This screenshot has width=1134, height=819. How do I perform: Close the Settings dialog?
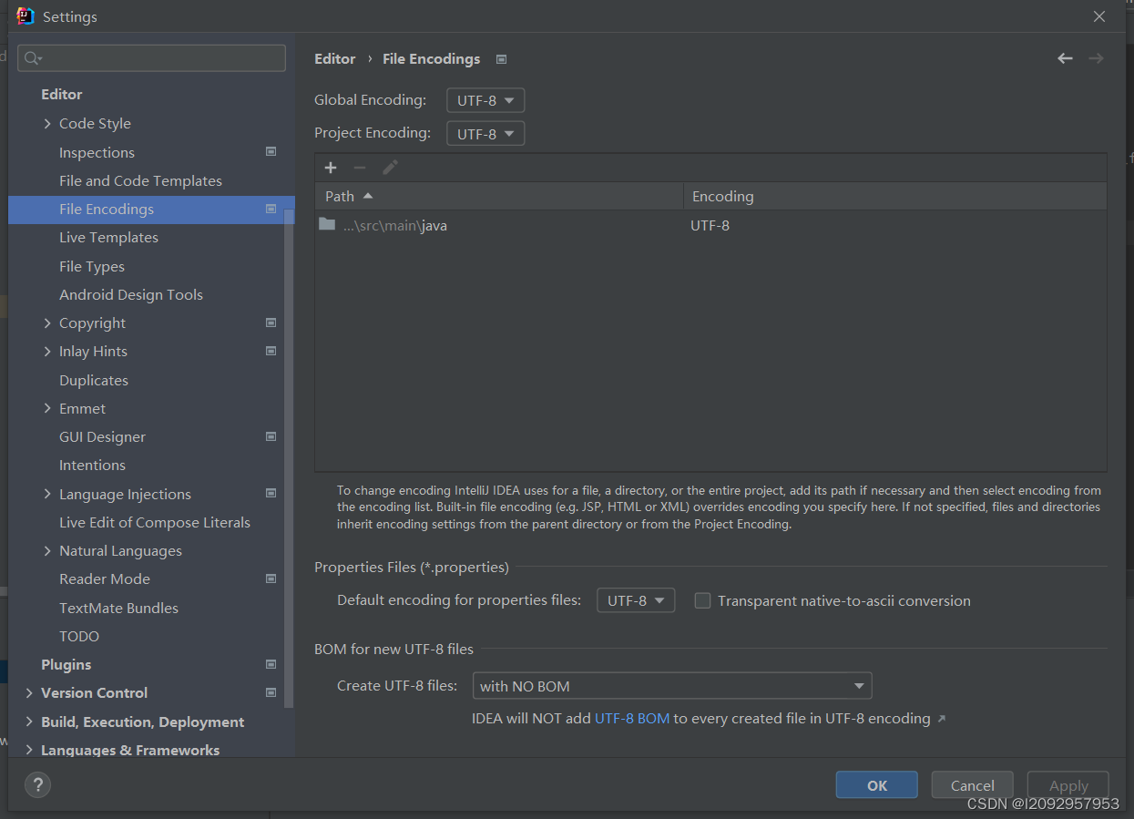1099,16
